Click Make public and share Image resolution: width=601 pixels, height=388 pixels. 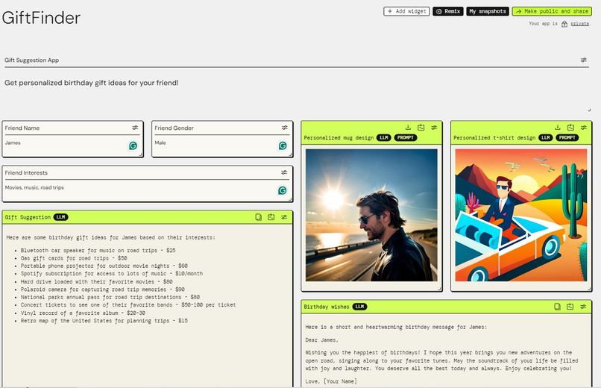point(552,11)
